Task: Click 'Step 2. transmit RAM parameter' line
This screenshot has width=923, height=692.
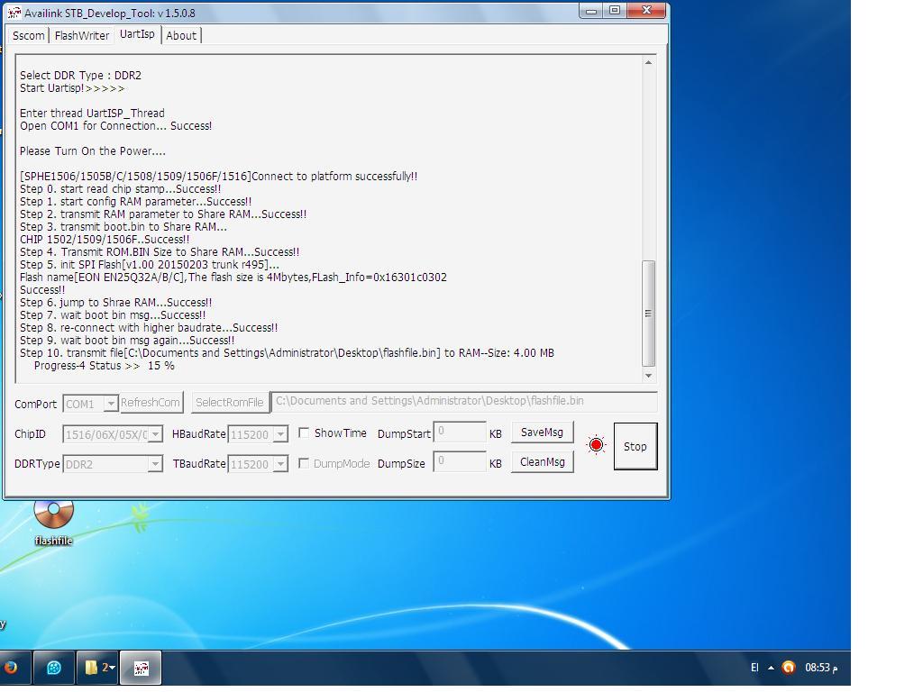Action: coord(163,214)
